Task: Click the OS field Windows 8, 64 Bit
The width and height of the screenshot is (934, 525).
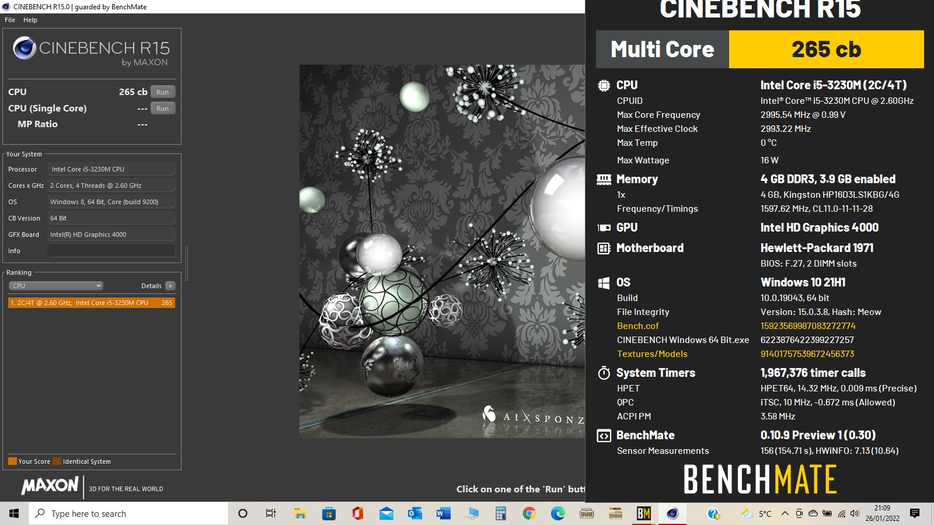Action: 111,202
